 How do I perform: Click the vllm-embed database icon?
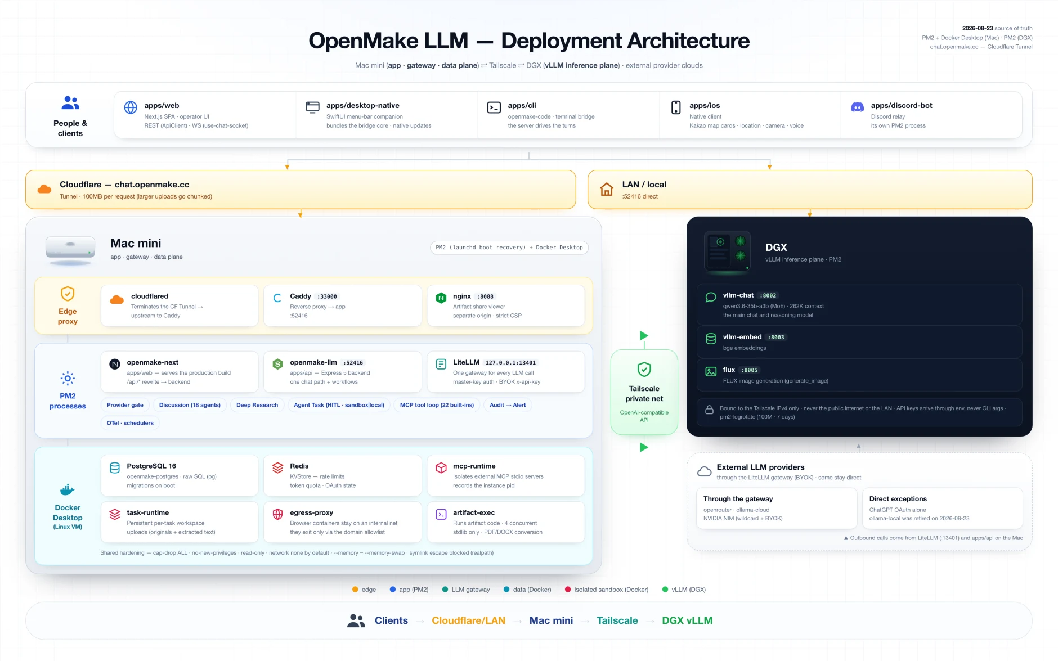coord(711,339)
